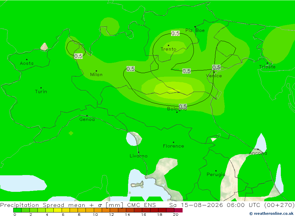
Task: Open the weatheronline.co.uk copyright link
Action: pyautogui.click(x=271, y=214)
